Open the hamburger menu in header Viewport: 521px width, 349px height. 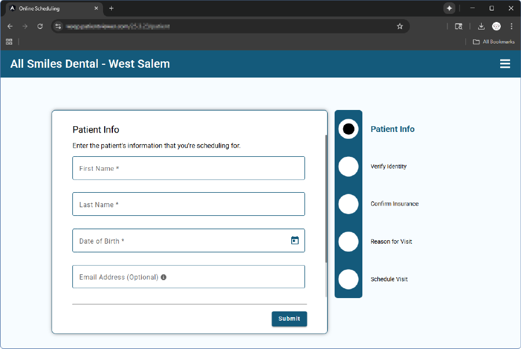(505, 64)
